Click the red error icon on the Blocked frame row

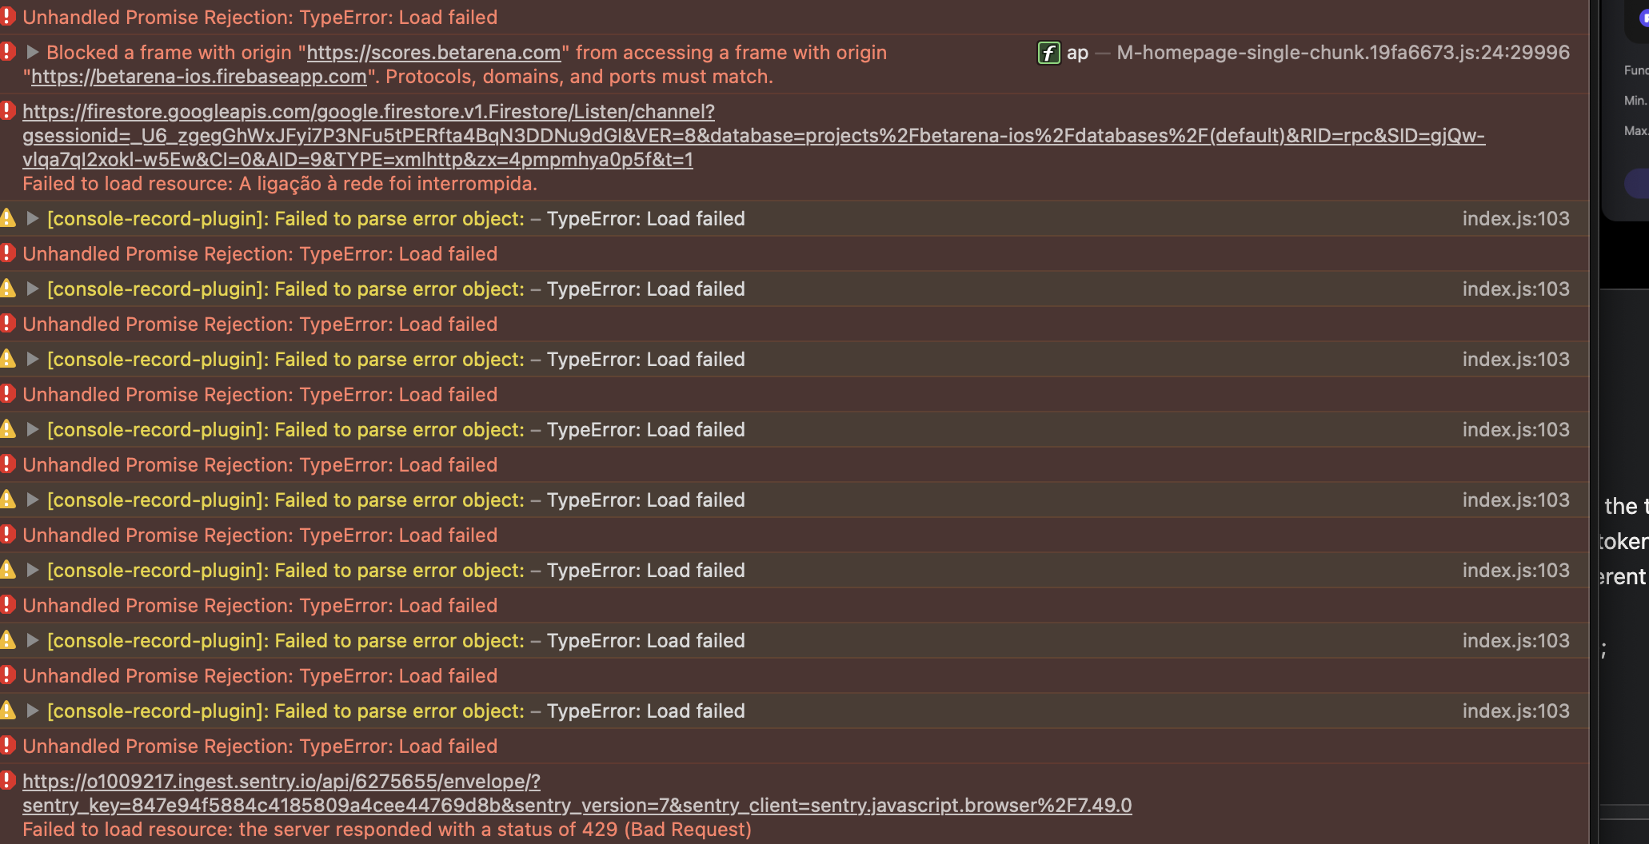[9, 51]
